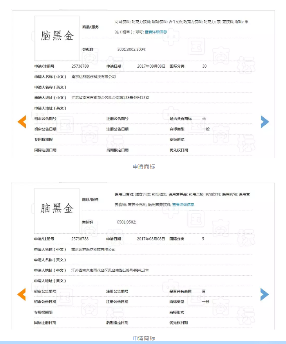Click shared trademark value 否 in class 5 record
286x344 pixels.
coord(204,291)
